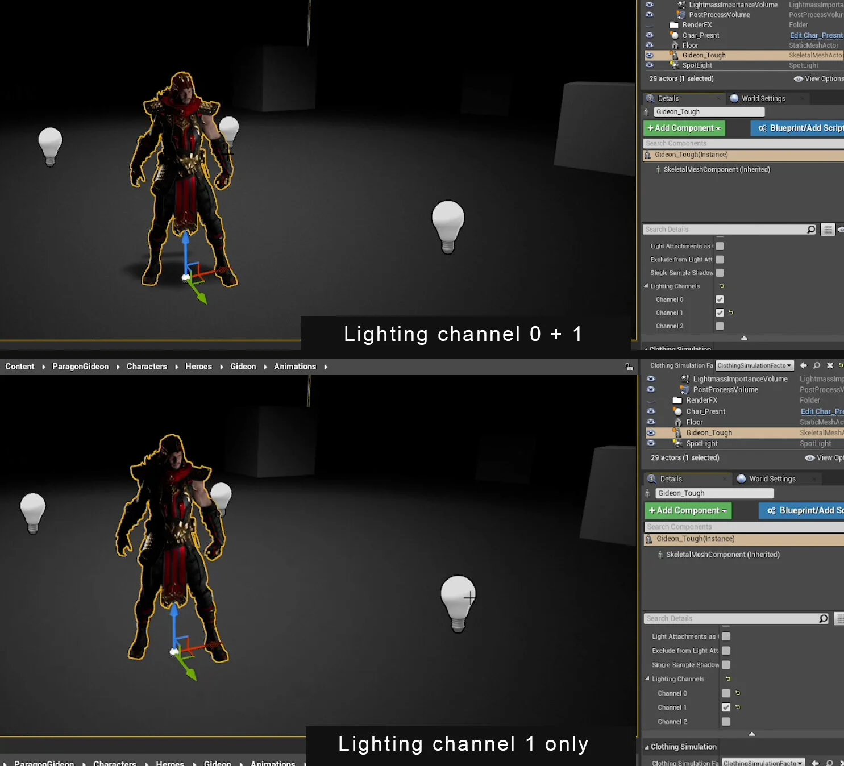Click Blueprint/Add Script button in 'channel 0 + 1' panel
The image size is (844, 766).
797,128
